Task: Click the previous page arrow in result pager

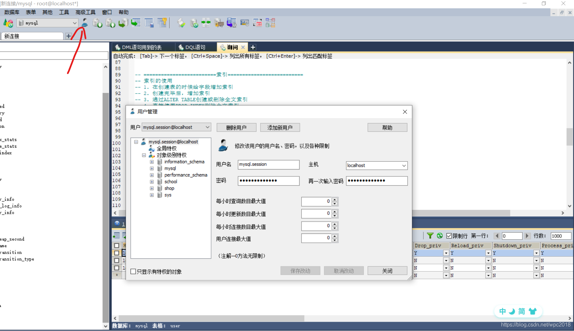Action: pyautogui.click(x=497, y=236)
